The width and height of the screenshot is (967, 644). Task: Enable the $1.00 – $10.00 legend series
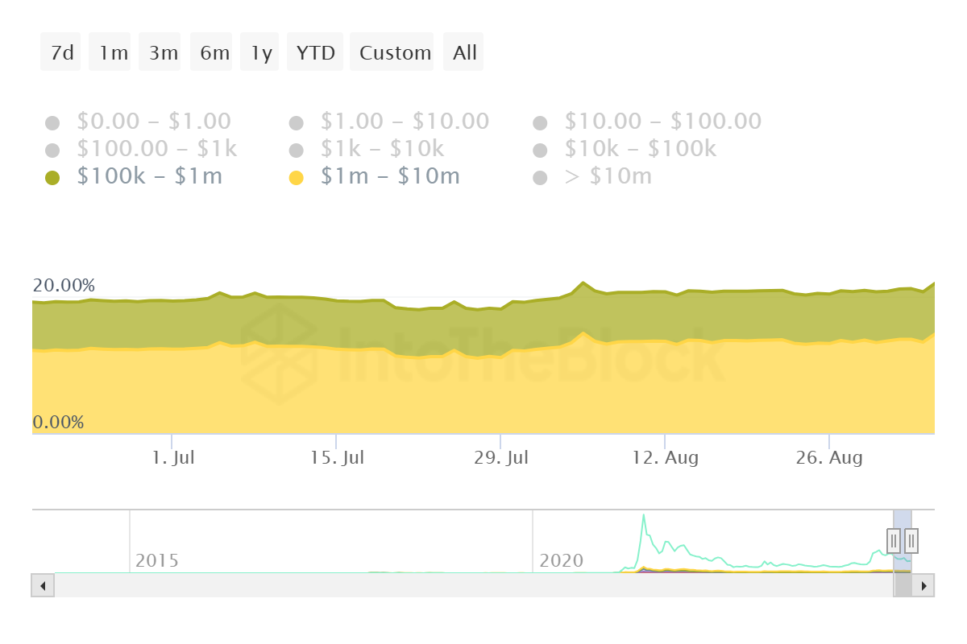point(389,122)
